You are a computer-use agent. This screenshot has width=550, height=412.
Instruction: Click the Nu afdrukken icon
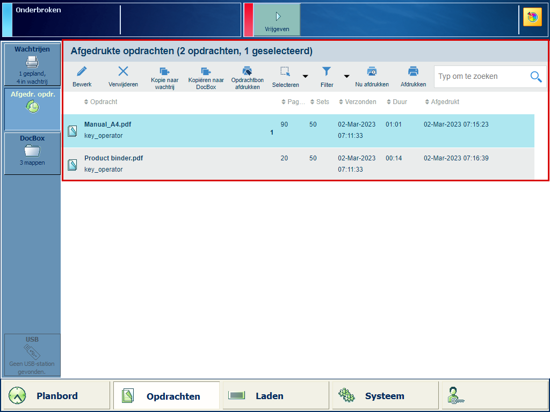coord(372,71)
